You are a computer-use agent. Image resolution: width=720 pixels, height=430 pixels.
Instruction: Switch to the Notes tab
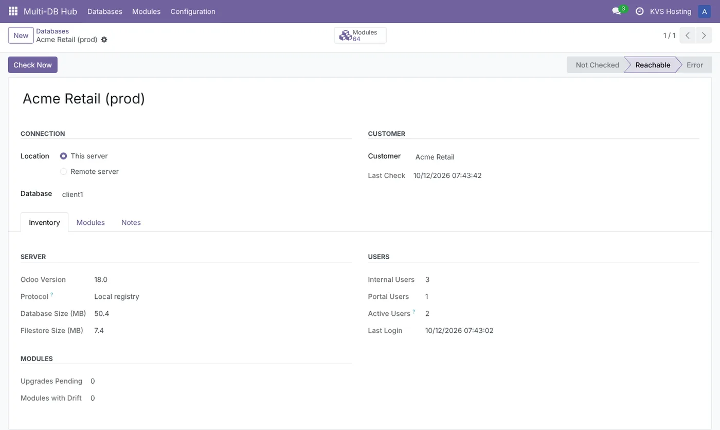click(131, 222)
